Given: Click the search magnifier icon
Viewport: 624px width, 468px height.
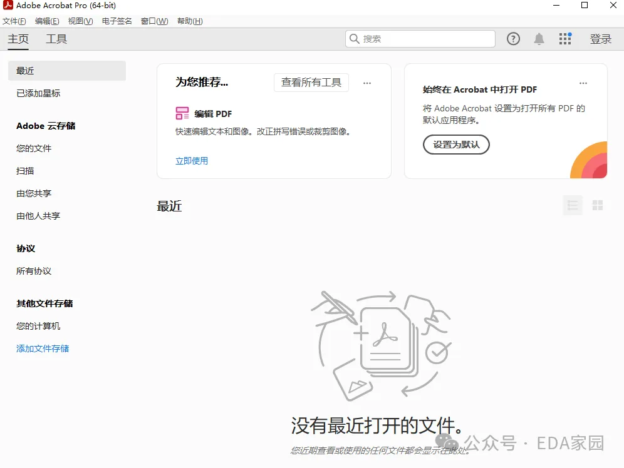Looking at the screenshot, I should coord(354,39).
